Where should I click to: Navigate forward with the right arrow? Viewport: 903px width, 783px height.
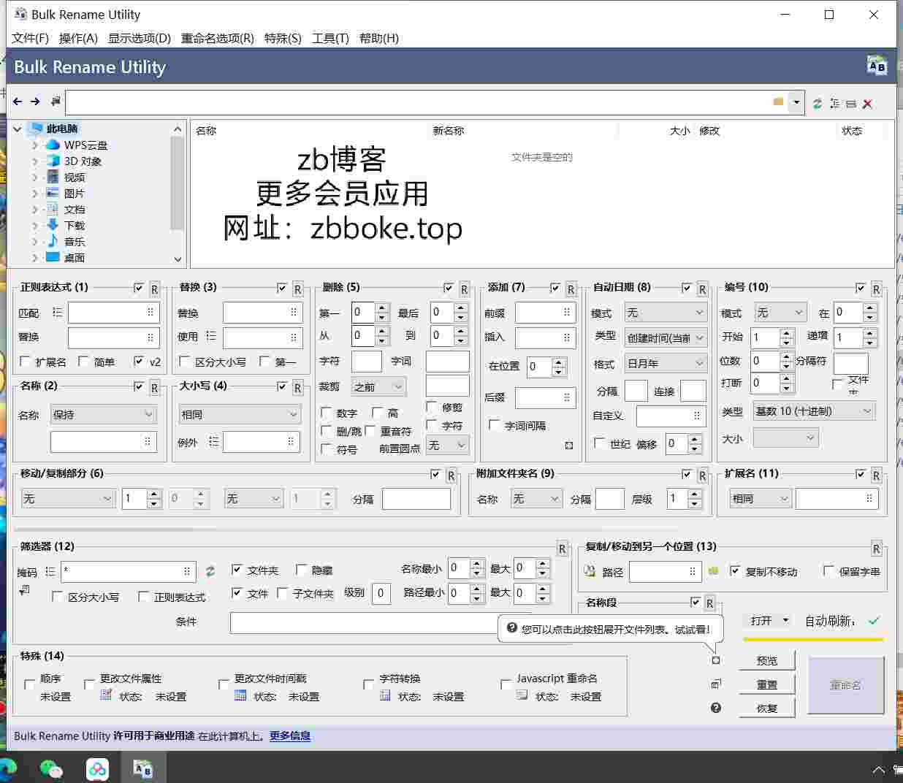[35, 102]
